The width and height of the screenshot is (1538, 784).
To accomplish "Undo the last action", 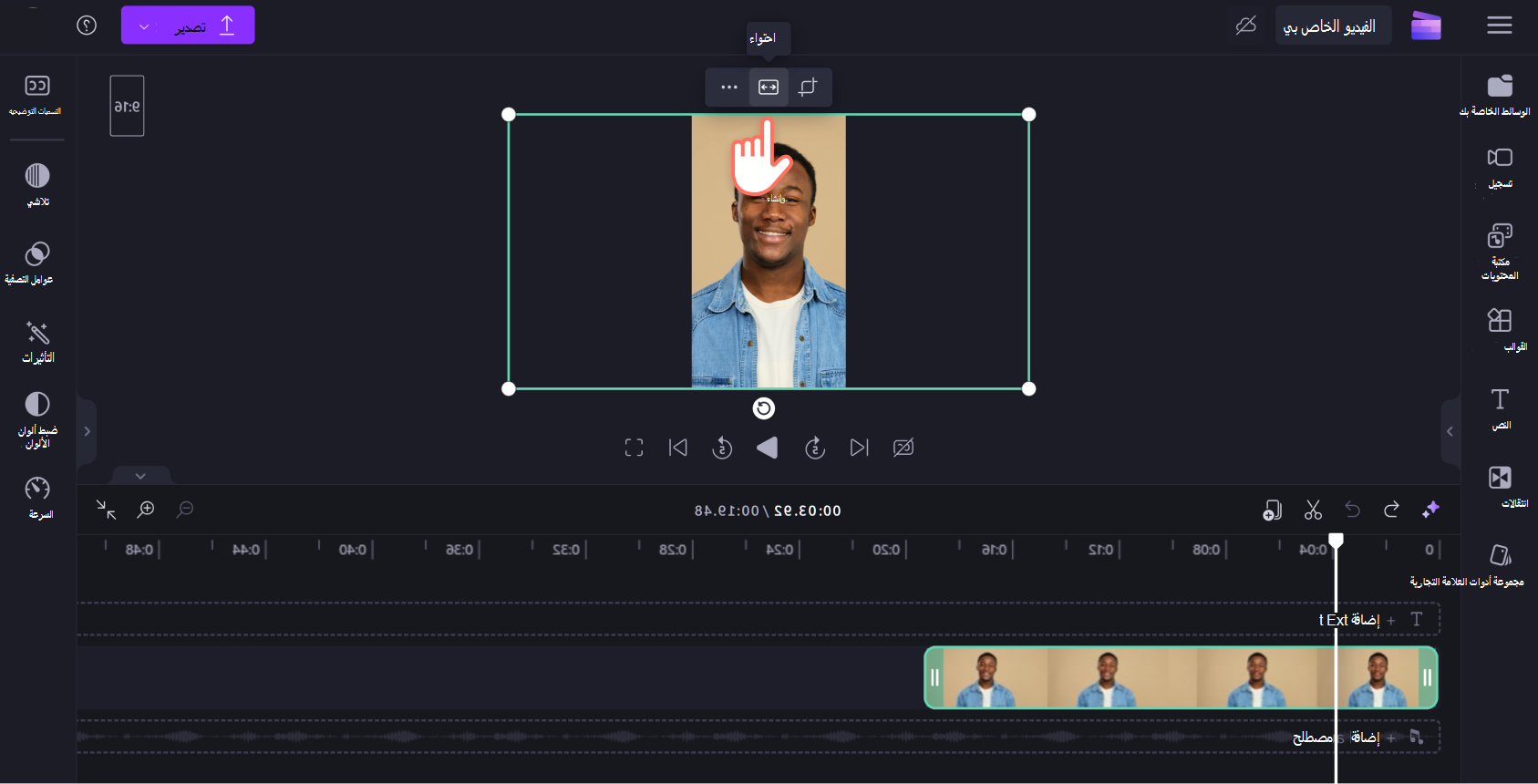I will tap(1352, 510).
